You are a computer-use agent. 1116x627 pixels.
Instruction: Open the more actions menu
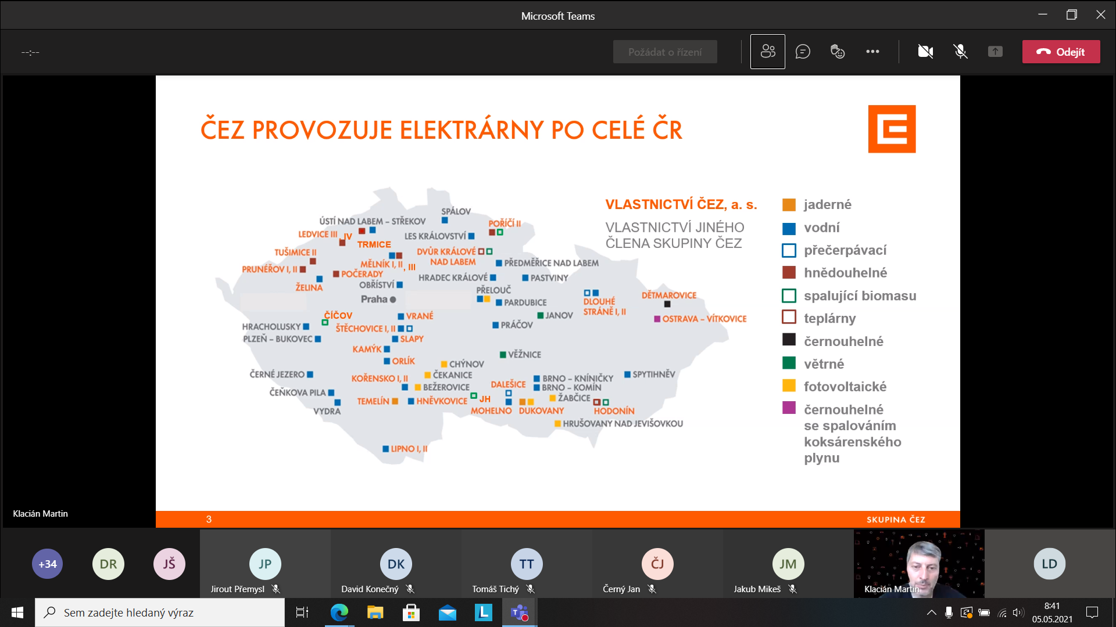click(872, 52)
